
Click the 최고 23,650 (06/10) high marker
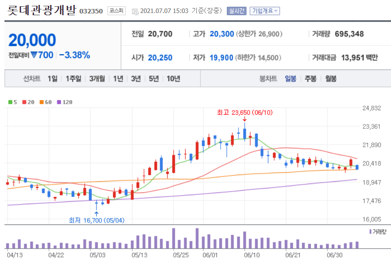point(245,112)
